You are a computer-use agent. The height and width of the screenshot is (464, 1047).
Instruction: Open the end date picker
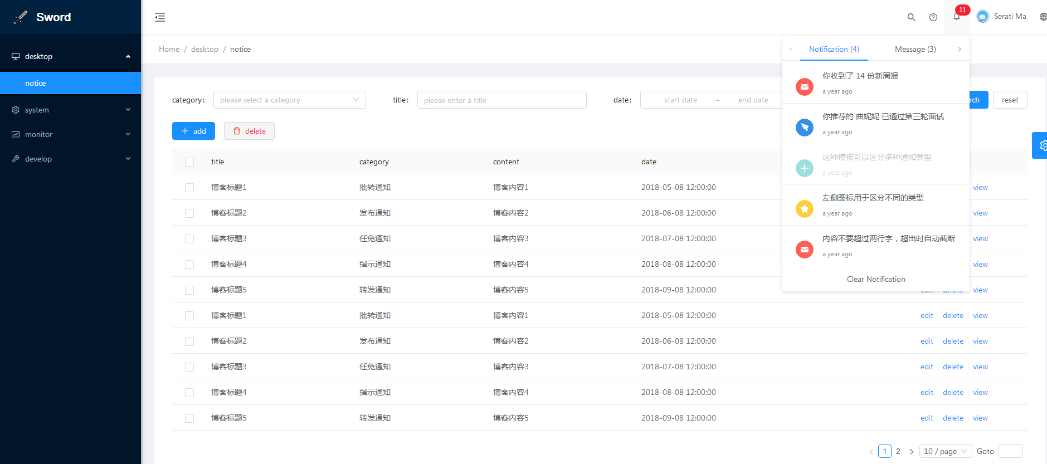pyautogui.click(x=753, y=100)
